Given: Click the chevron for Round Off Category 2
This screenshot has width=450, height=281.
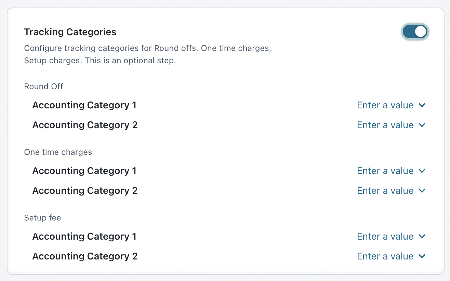Looking at the screenshot, I should pyautogui.click(x=422, y=125).
